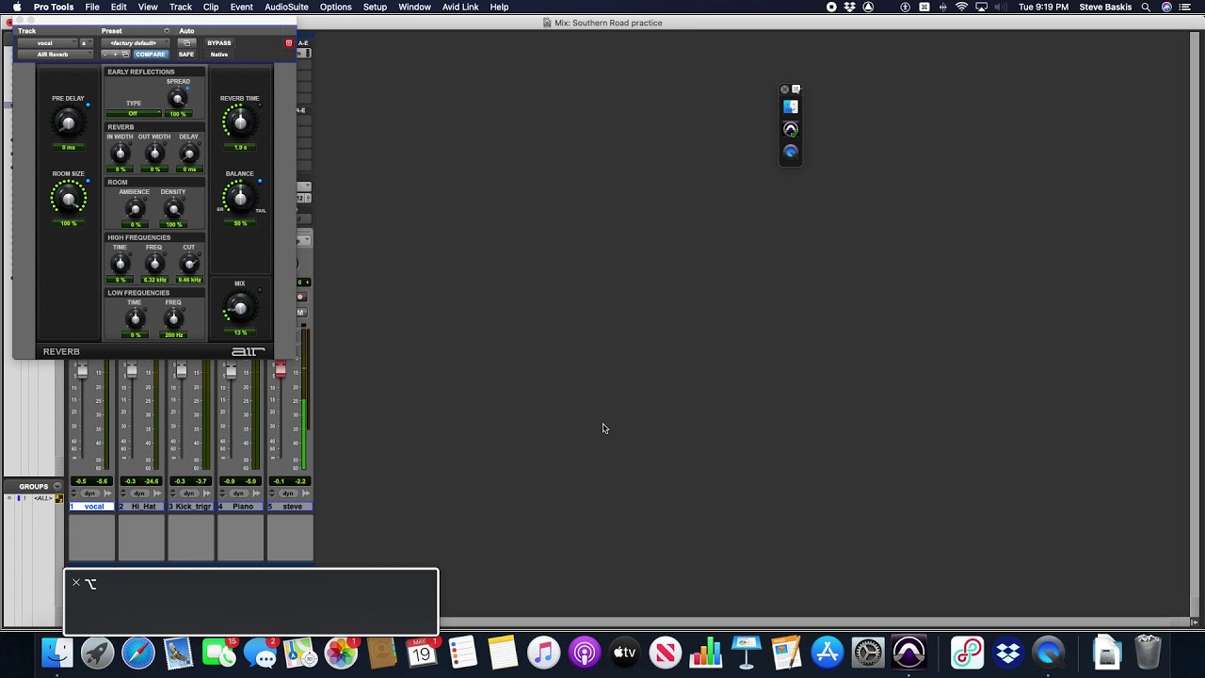Open the Clip menu

click(x=211, y=7)
